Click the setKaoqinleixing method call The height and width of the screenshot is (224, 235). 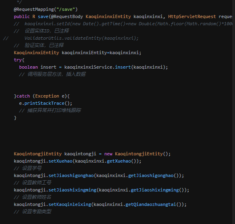point(70,204)
